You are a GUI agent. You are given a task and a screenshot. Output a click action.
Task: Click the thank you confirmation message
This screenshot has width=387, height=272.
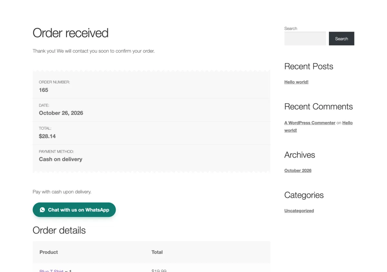[94, 51]
